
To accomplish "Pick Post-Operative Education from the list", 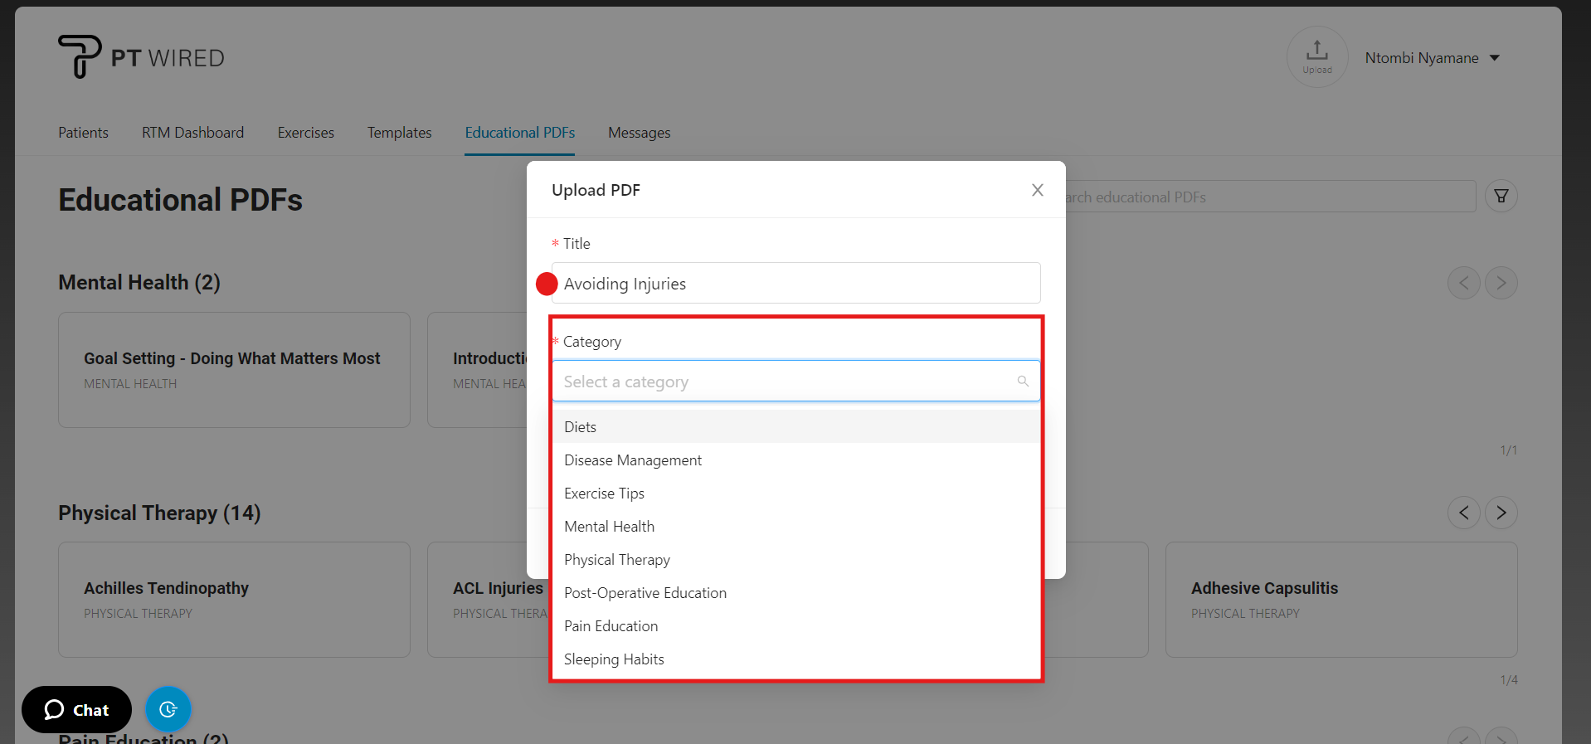I will 645,593.
